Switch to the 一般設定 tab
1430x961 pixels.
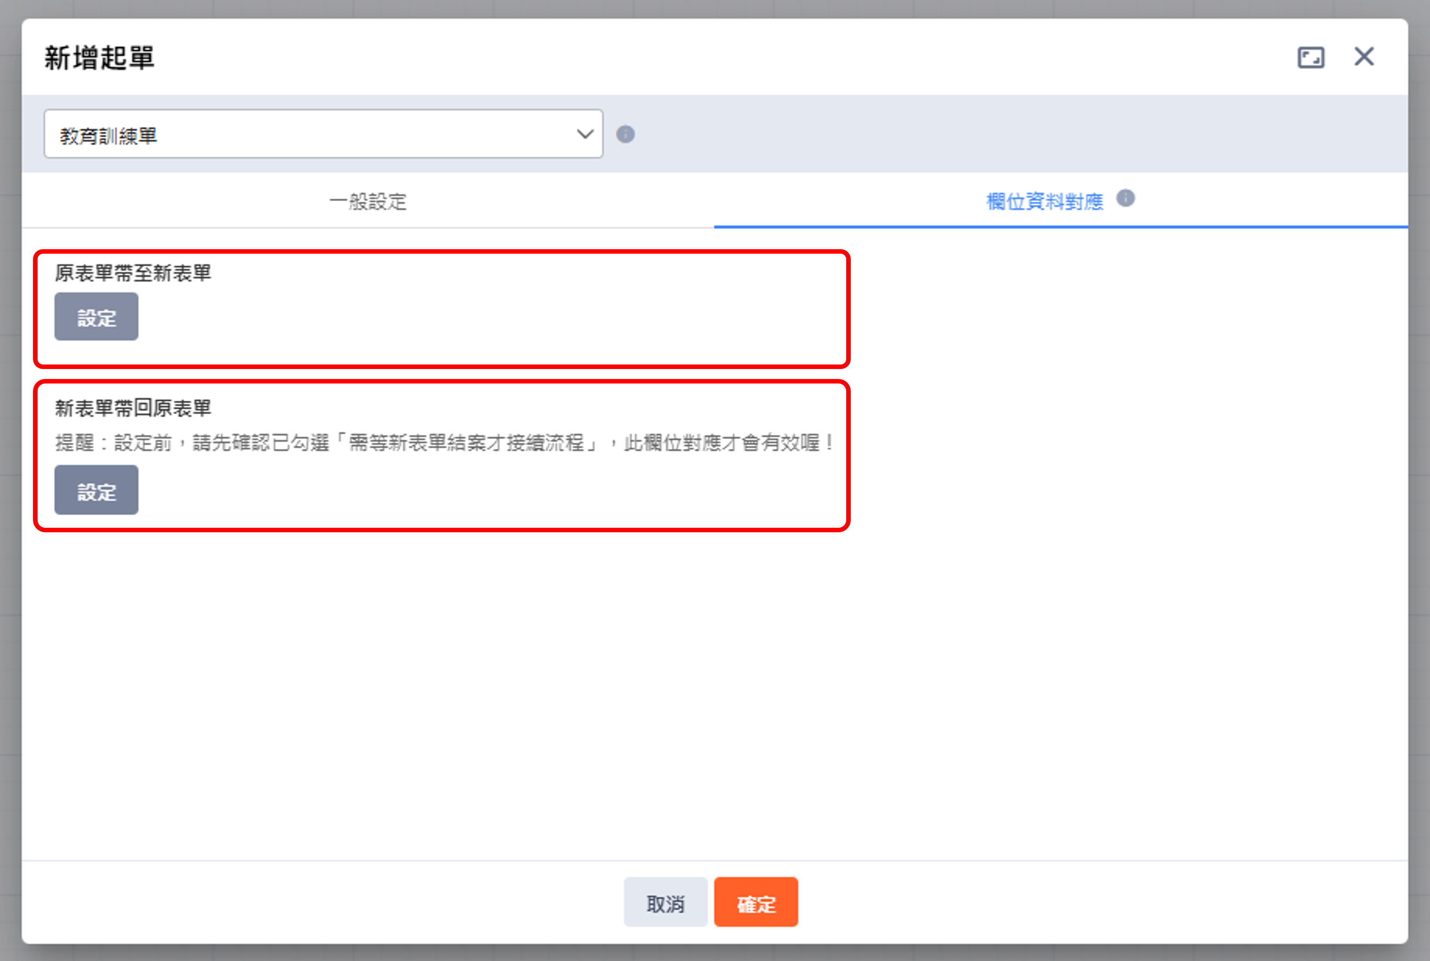point(368,201)
